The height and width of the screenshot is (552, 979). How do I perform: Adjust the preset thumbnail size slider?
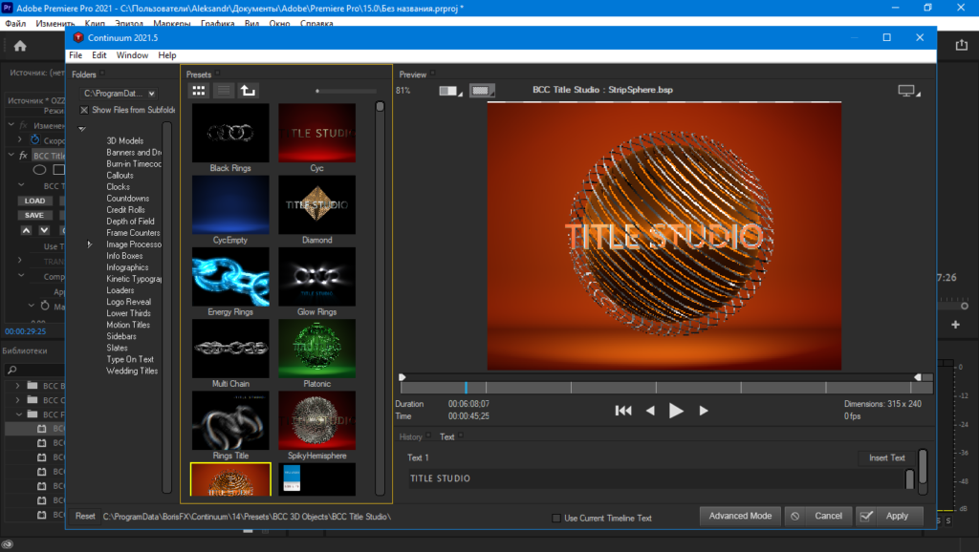point(346,91)
